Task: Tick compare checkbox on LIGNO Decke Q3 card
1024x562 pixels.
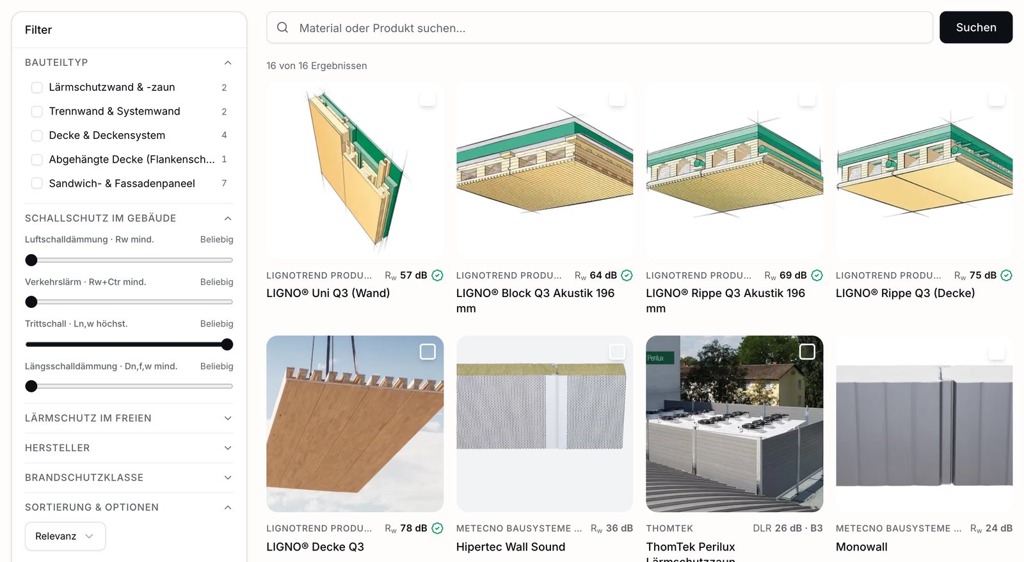Action: pyautogui.click(x=428, y=351)
